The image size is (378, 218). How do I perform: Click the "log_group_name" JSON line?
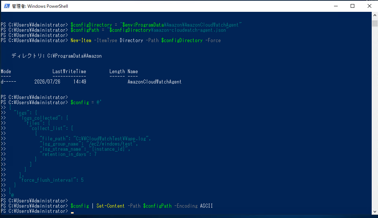(89, 144)
